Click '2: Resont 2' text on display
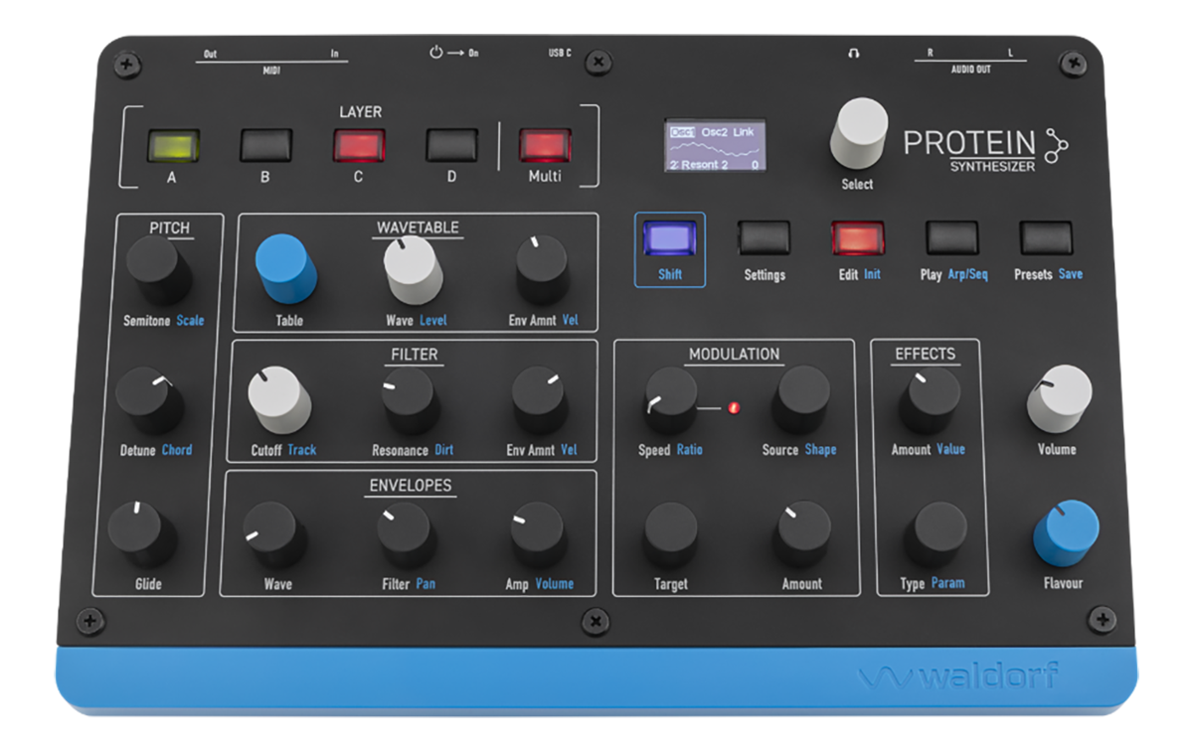The width and height of the screenshot is (1193, 752). (699, 165)
